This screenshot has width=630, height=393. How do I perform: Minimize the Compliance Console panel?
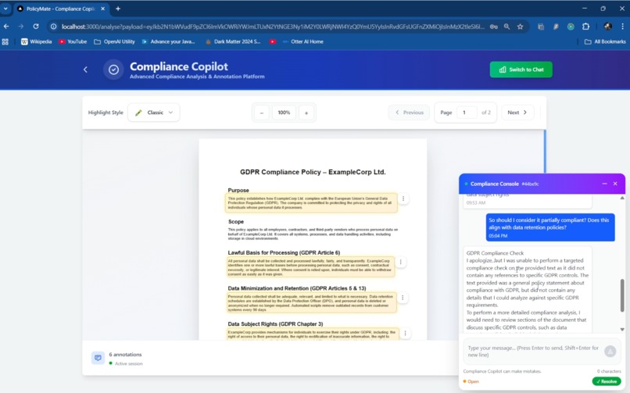point(604,184)
